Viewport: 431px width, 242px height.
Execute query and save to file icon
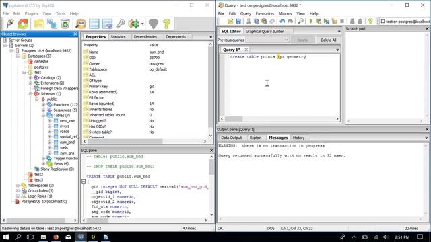click(x=327, y=21)
